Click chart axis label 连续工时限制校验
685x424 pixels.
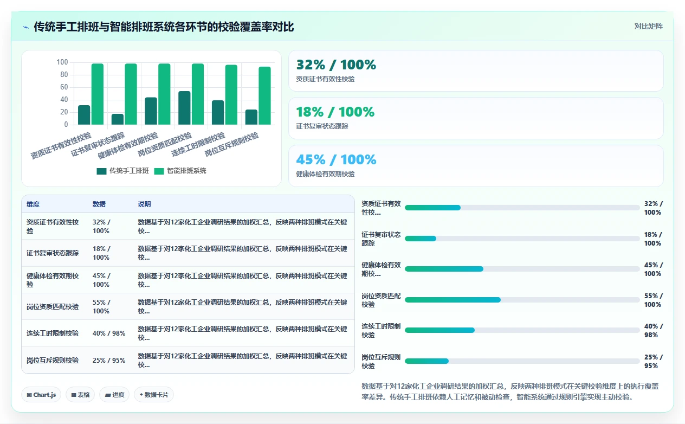pyautogui.click(x=198, y=145)
